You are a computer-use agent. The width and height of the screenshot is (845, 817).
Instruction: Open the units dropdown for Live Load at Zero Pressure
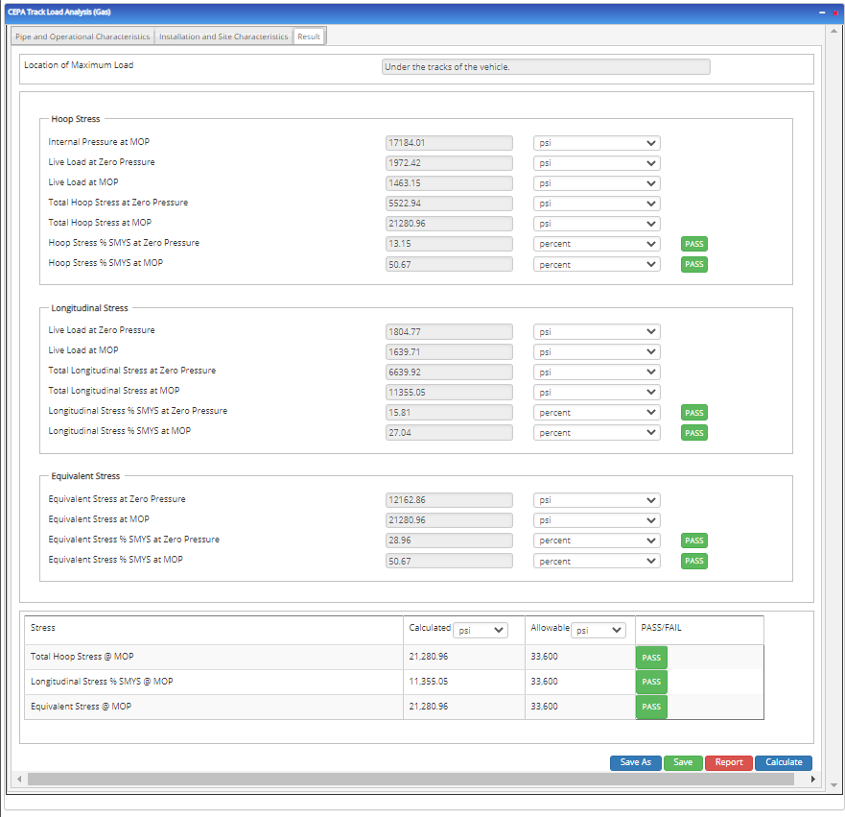pyautogui.click(x=597, y=162)
